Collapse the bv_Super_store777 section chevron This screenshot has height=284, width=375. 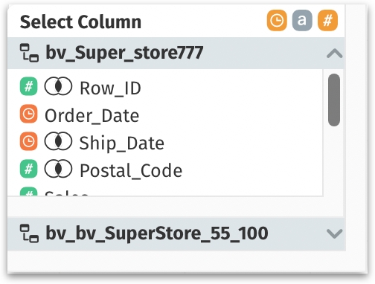(x=335, y=54)
